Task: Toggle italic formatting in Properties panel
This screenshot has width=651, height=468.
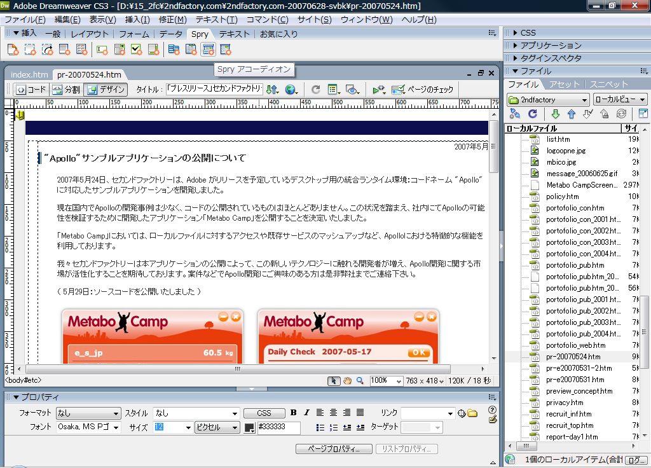Action: point(307,413)
